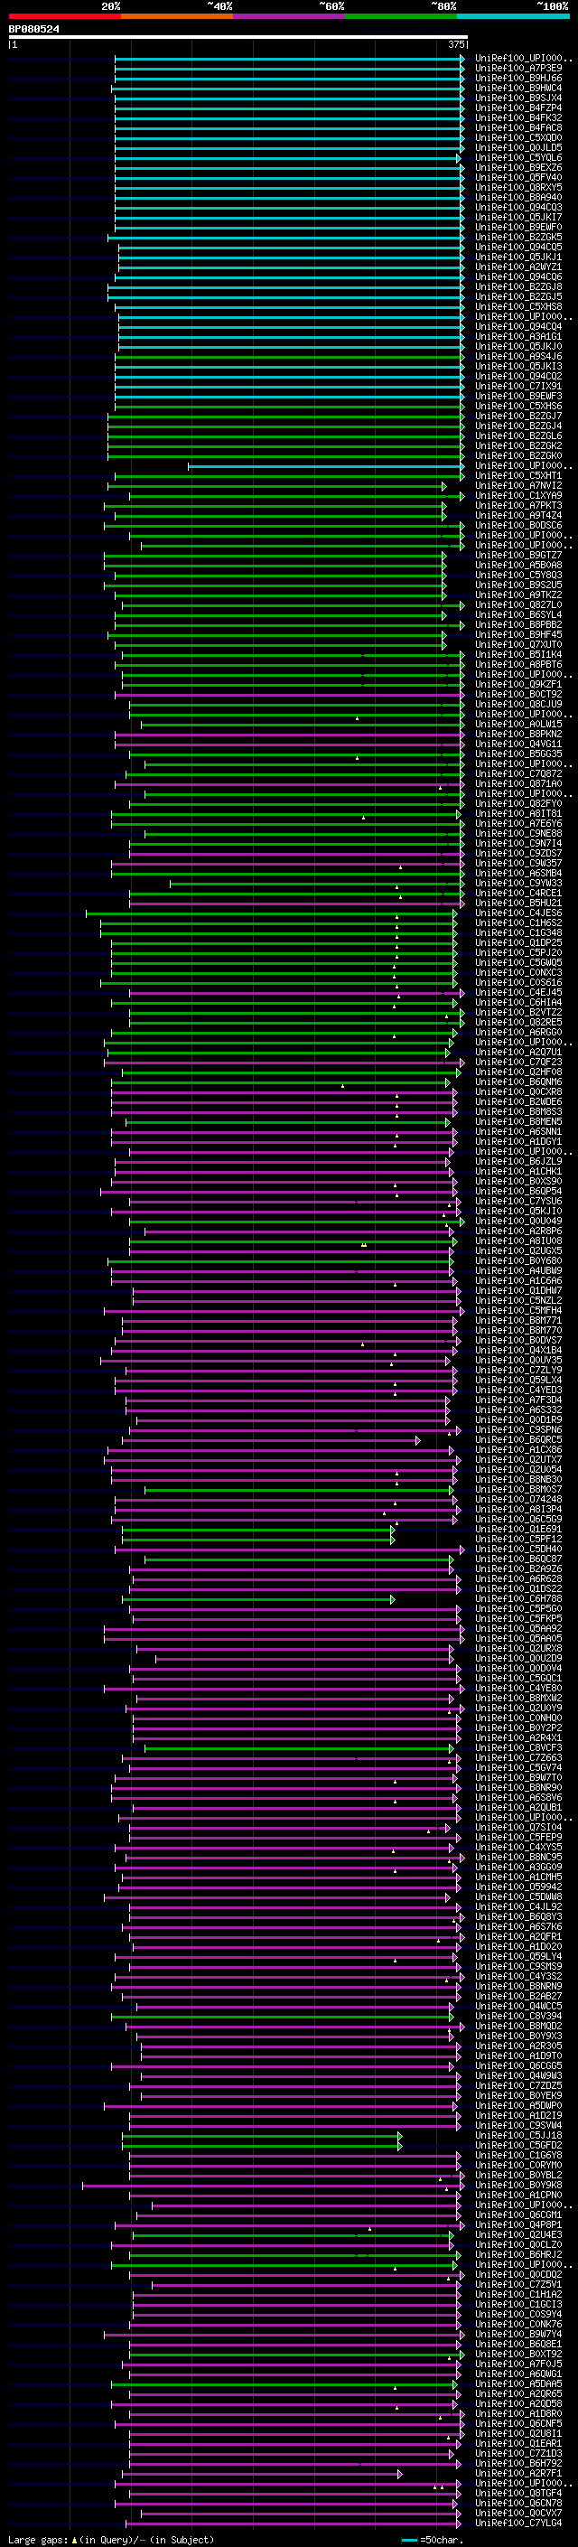Image resolution: width=578 pixels, height=2547 pixels.
Task: Select the UniRef100_A9S4J6 label
Action: pos(518,356)
